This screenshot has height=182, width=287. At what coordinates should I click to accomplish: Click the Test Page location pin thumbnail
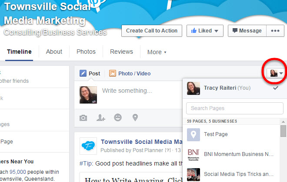pos(194,135)
